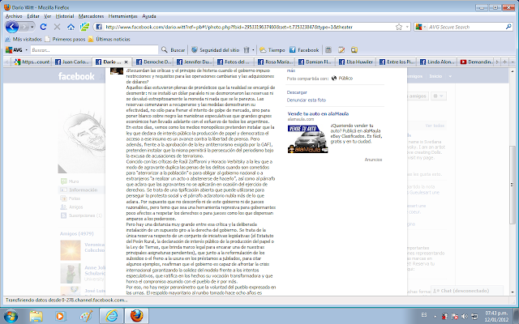Switch to the Fotos del... tab
This screenshot has width=519, height=324.
tap(234, 62)
